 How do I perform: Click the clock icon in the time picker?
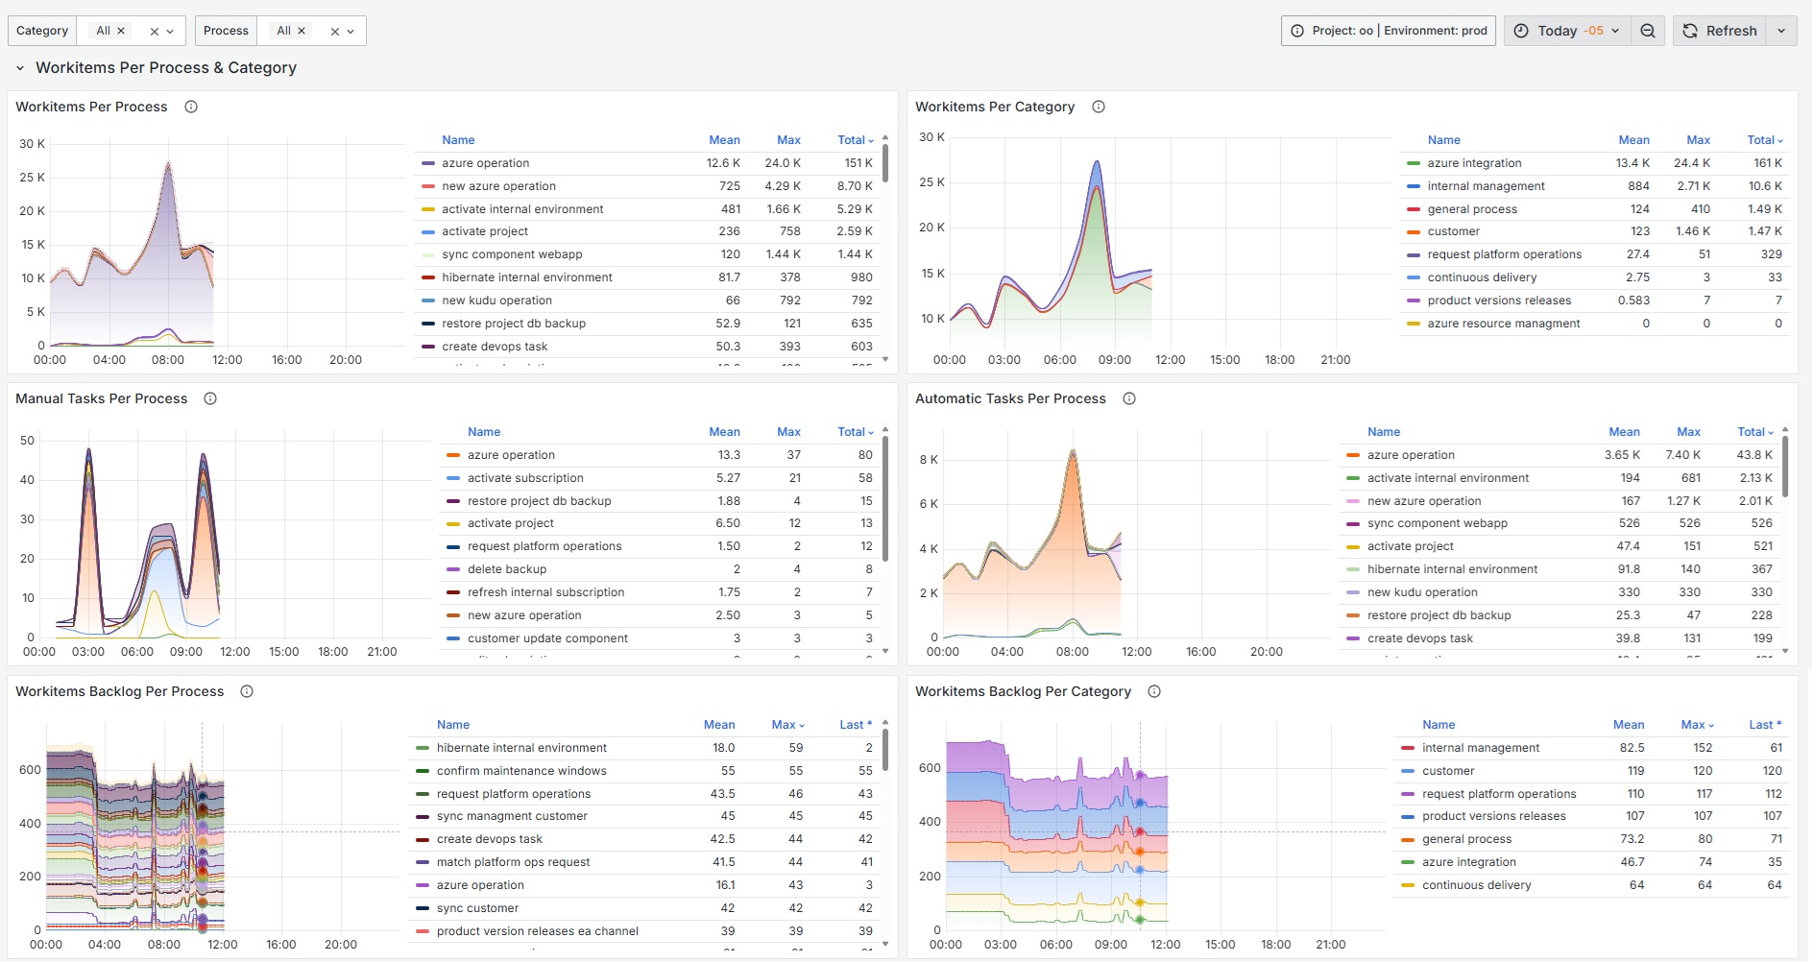[x=1520, y=30]
